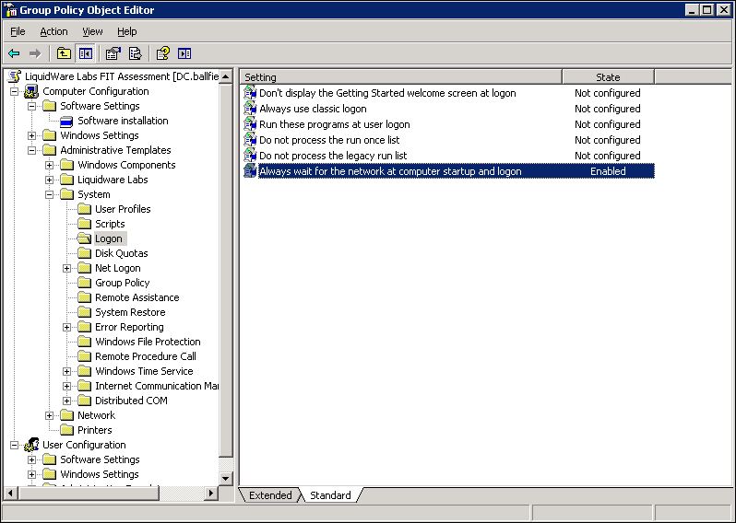
Task: Click the tree pane scroll down arrow
Action: (227, 479)
